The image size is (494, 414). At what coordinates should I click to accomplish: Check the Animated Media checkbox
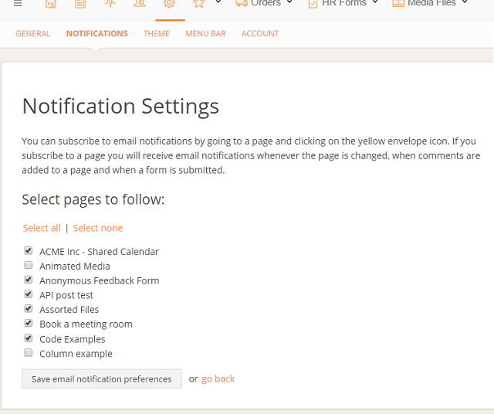[29, 265]
